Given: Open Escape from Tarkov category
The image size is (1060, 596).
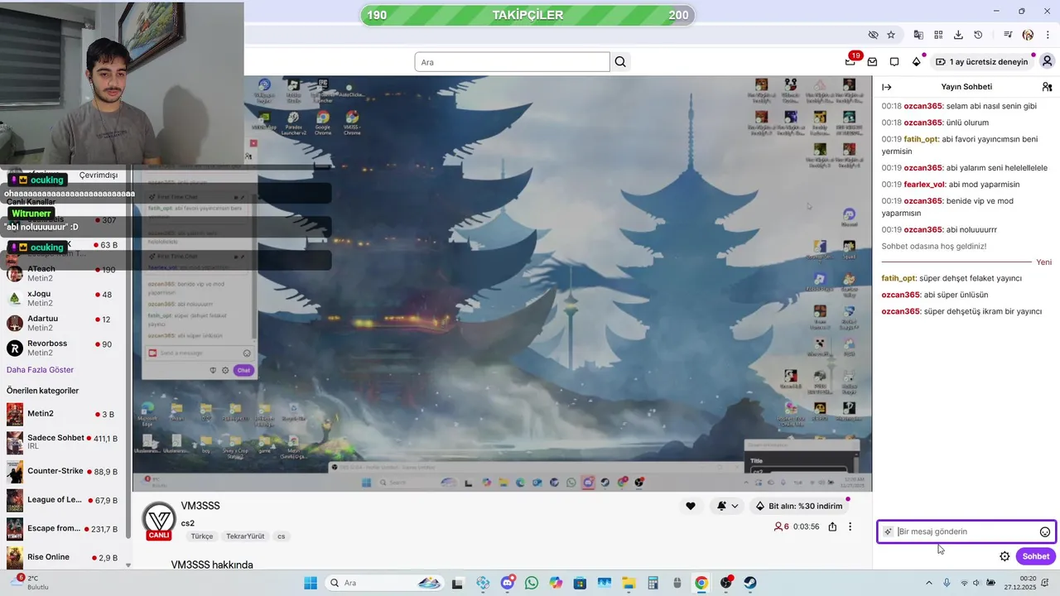Looking at the screenshot, I should 63,529.
